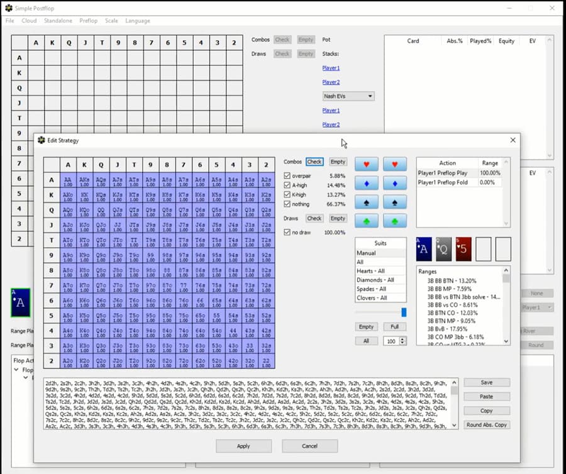Click the hand-list text area down arrow

[x=455, y=425]
